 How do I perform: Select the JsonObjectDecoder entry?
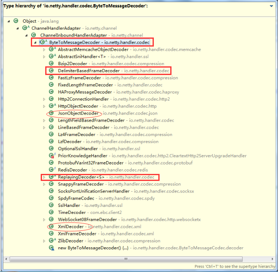[x=108, y=113]
